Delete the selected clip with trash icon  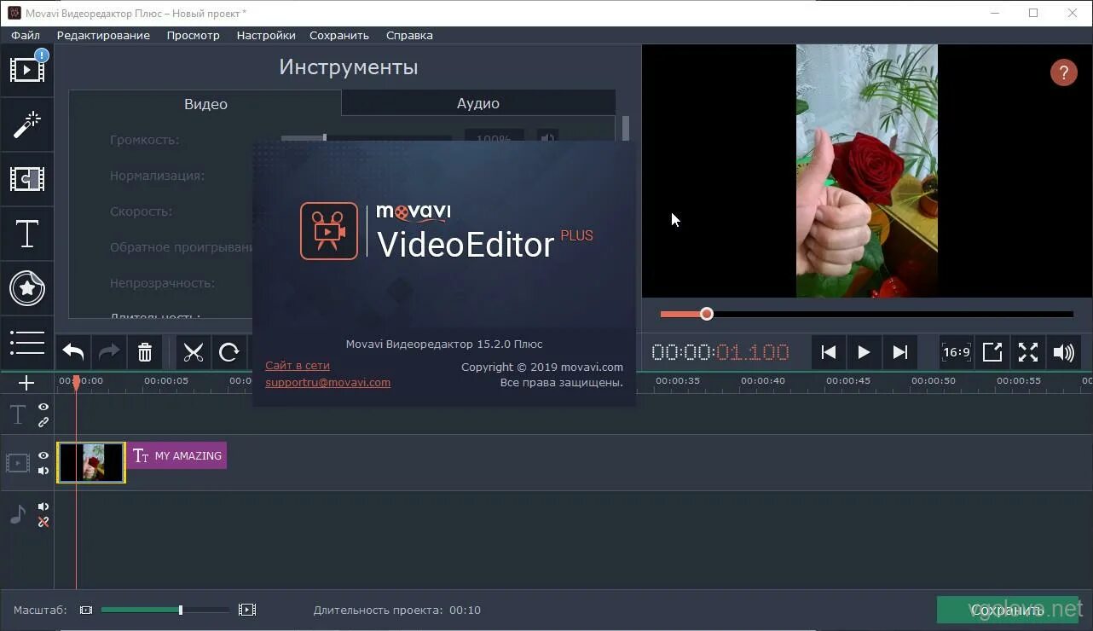[x=145, y=352]
